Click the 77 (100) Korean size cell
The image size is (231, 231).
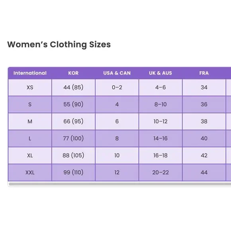point(73,139)
